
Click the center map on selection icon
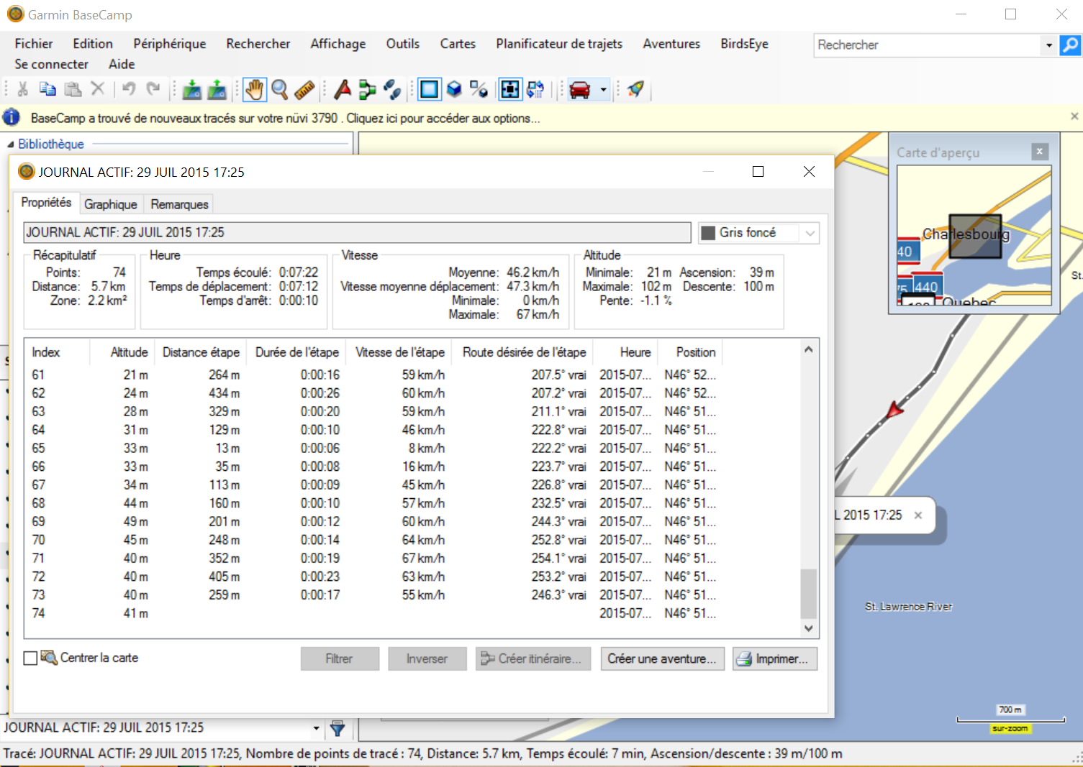(510, 89)
